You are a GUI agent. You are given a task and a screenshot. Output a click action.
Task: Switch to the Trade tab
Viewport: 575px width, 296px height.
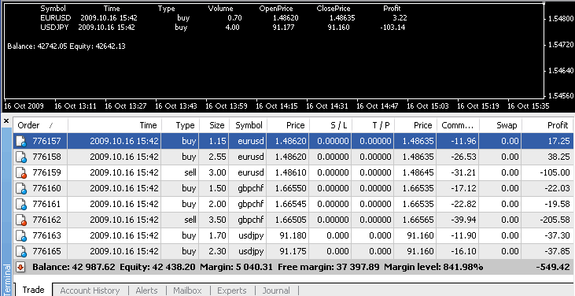click(x=33, y=290)
